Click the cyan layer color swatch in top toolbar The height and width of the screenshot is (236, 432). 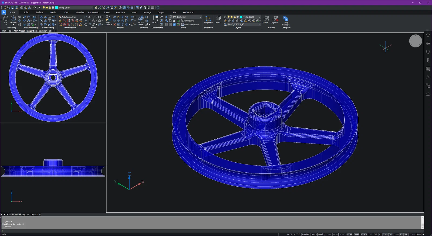click(56, 8)
